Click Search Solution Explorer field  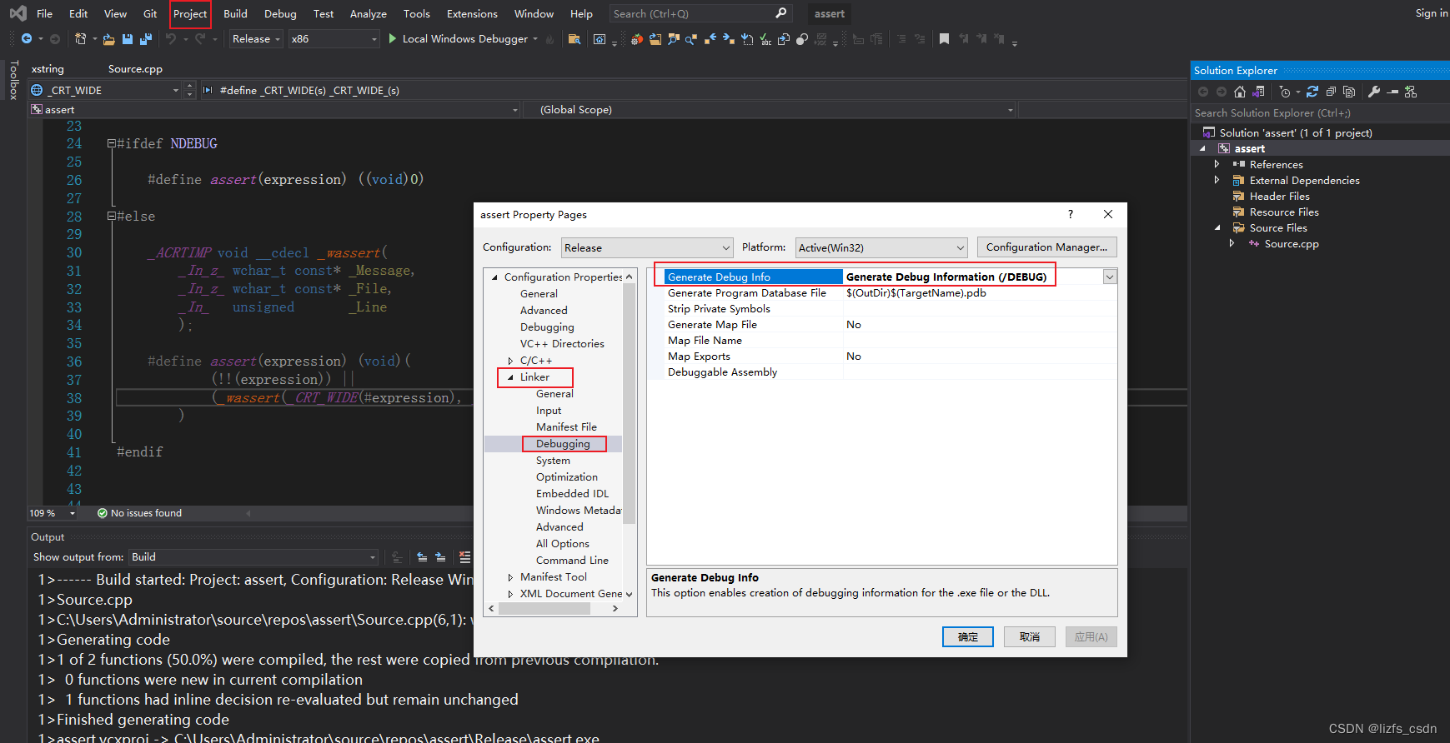click(x=1319, y=112)
